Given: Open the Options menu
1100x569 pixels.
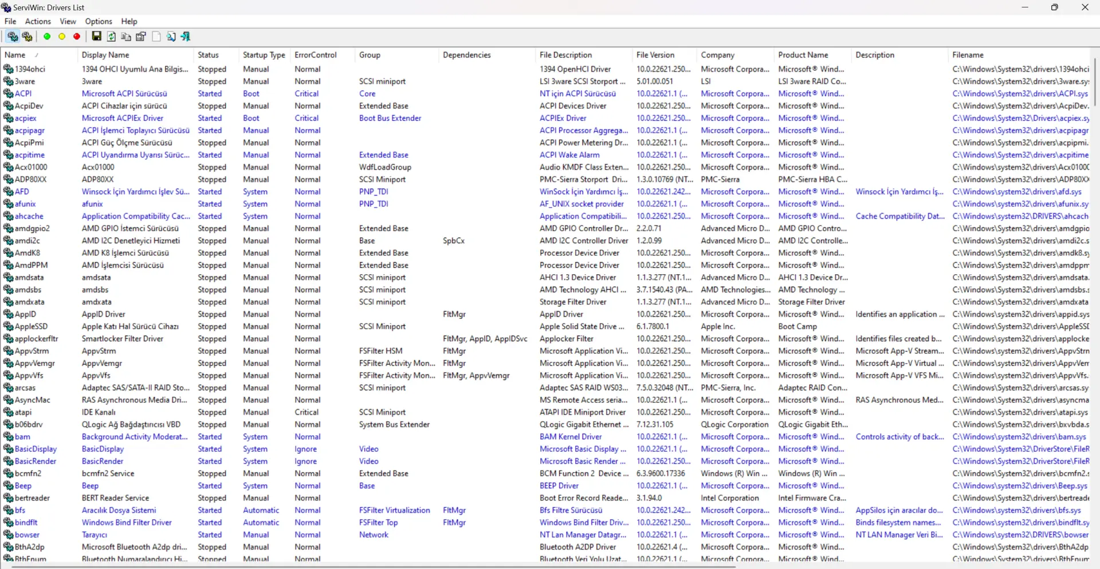Looking at the screenshot, I should [99, 21].
